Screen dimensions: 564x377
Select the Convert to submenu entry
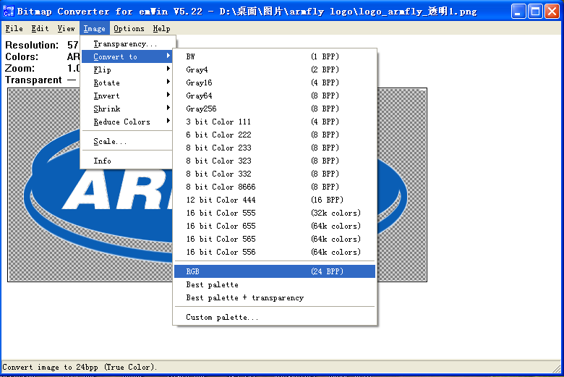pos(127,56)
